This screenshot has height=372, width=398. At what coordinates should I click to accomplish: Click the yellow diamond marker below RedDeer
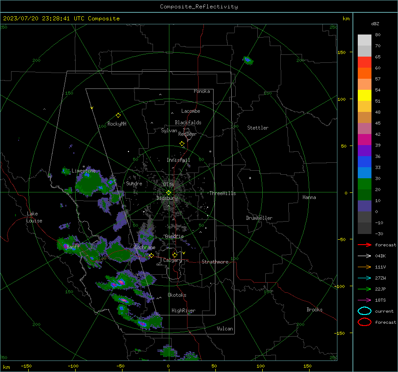click(x=182, y=144)
